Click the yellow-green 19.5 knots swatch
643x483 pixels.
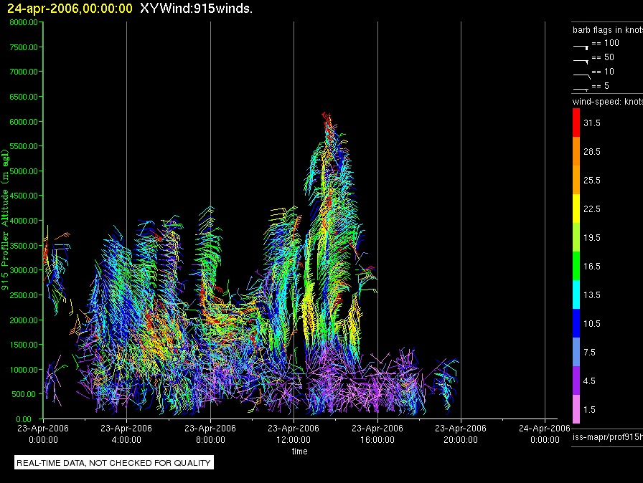coord(576,237)
